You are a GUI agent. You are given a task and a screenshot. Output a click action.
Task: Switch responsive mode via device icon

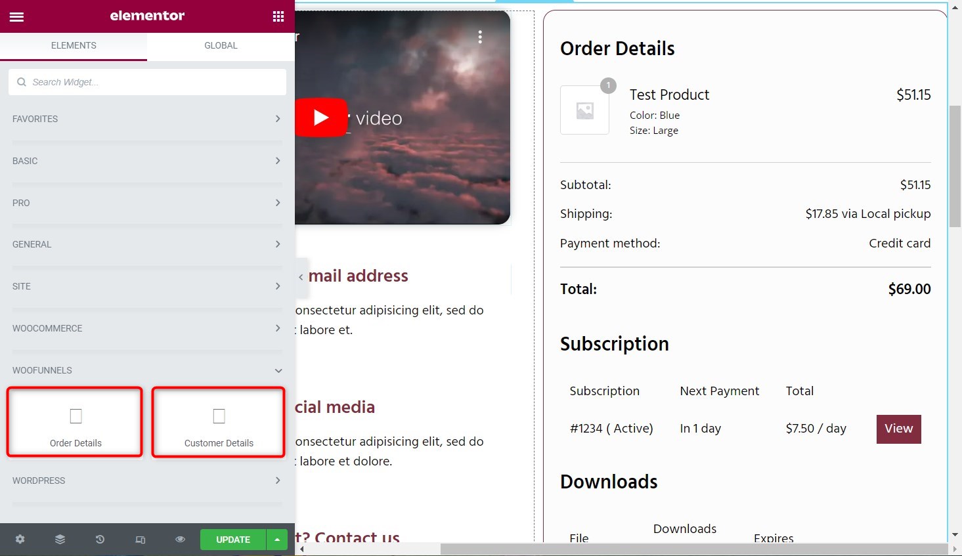click(140, 539)
